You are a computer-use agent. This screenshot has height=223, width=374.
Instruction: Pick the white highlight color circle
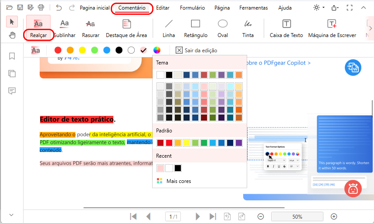[131, 50]
